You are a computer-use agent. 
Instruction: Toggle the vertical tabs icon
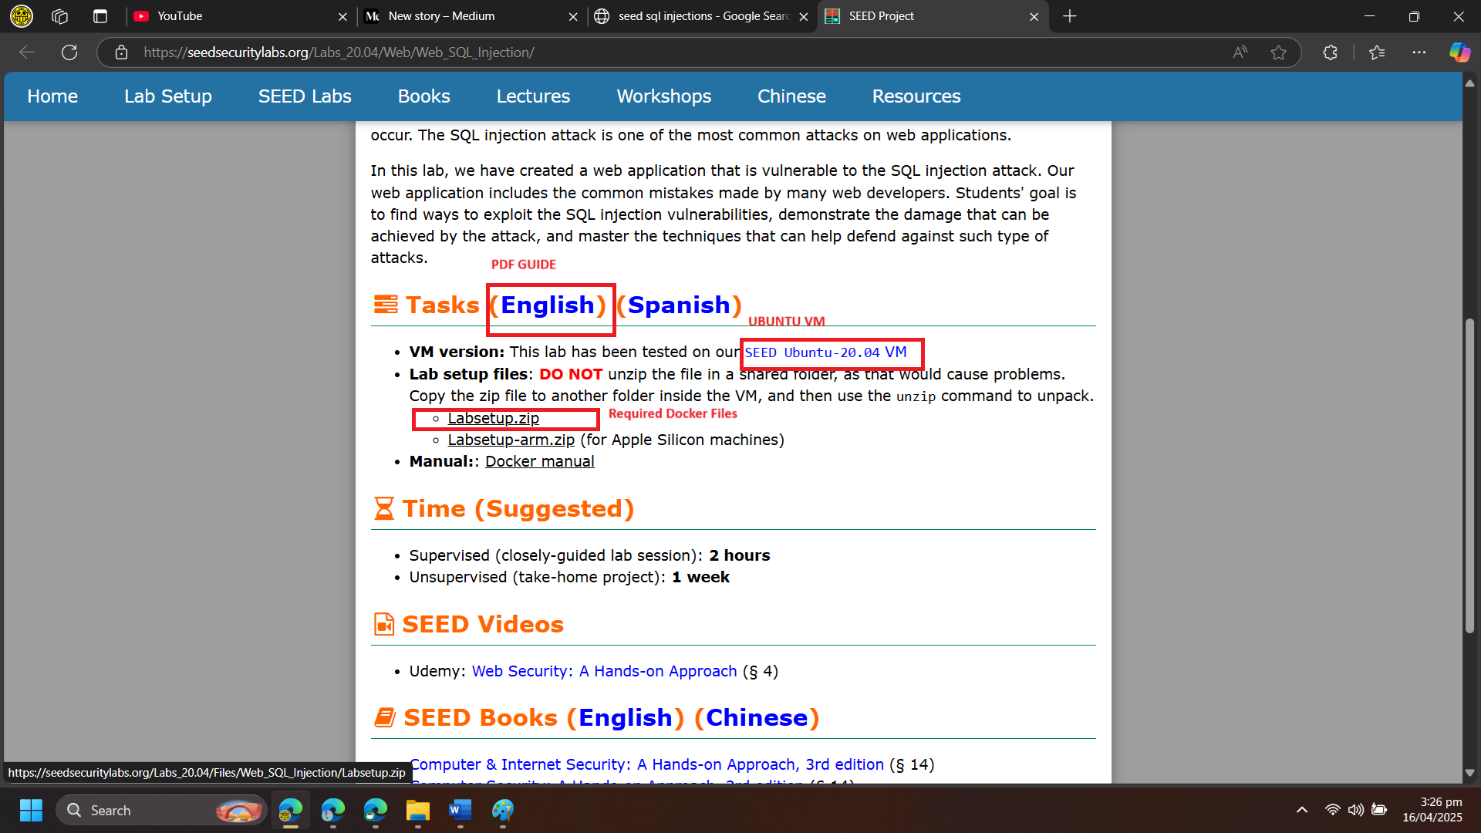[x=100, y=16]
